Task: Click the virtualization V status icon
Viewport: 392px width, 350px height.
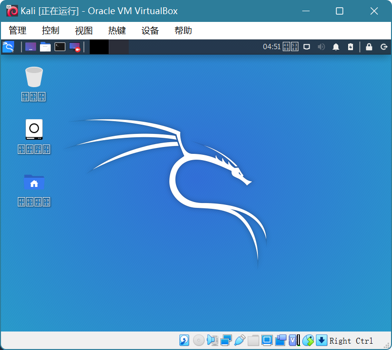Action: click(294, 340)
